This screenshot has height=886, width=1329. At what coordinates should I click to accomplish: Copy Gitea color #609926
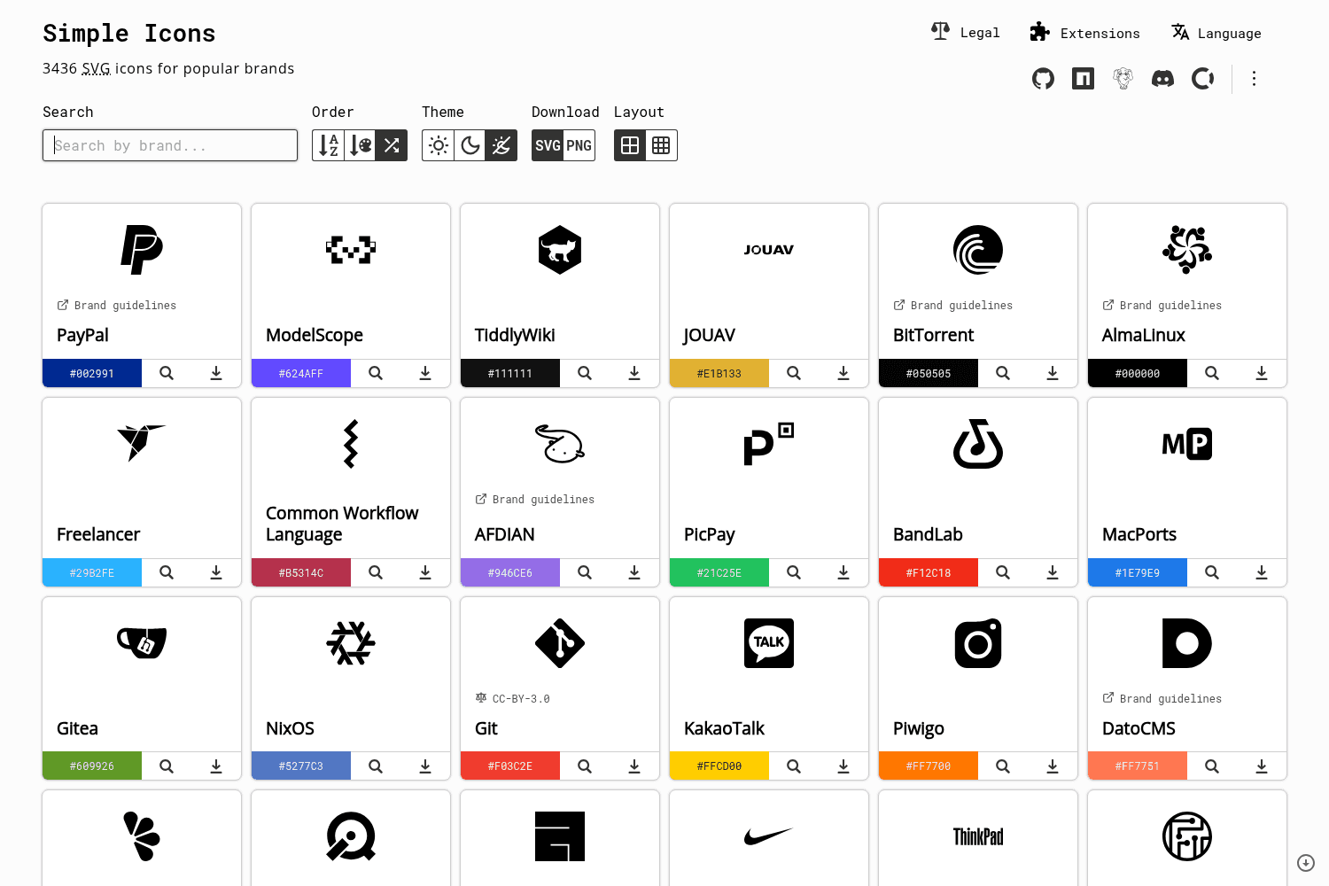(x=92, y=766)
